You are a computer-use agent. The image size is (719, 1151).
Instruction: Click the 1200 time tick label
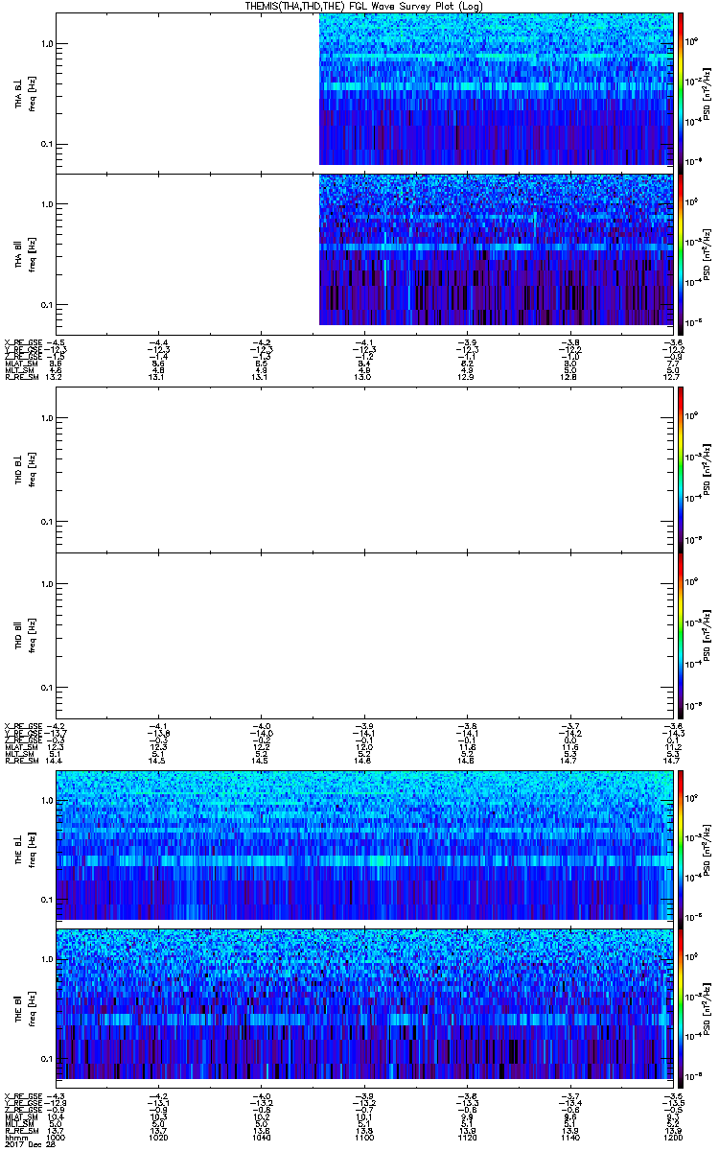click(672, 1137)
